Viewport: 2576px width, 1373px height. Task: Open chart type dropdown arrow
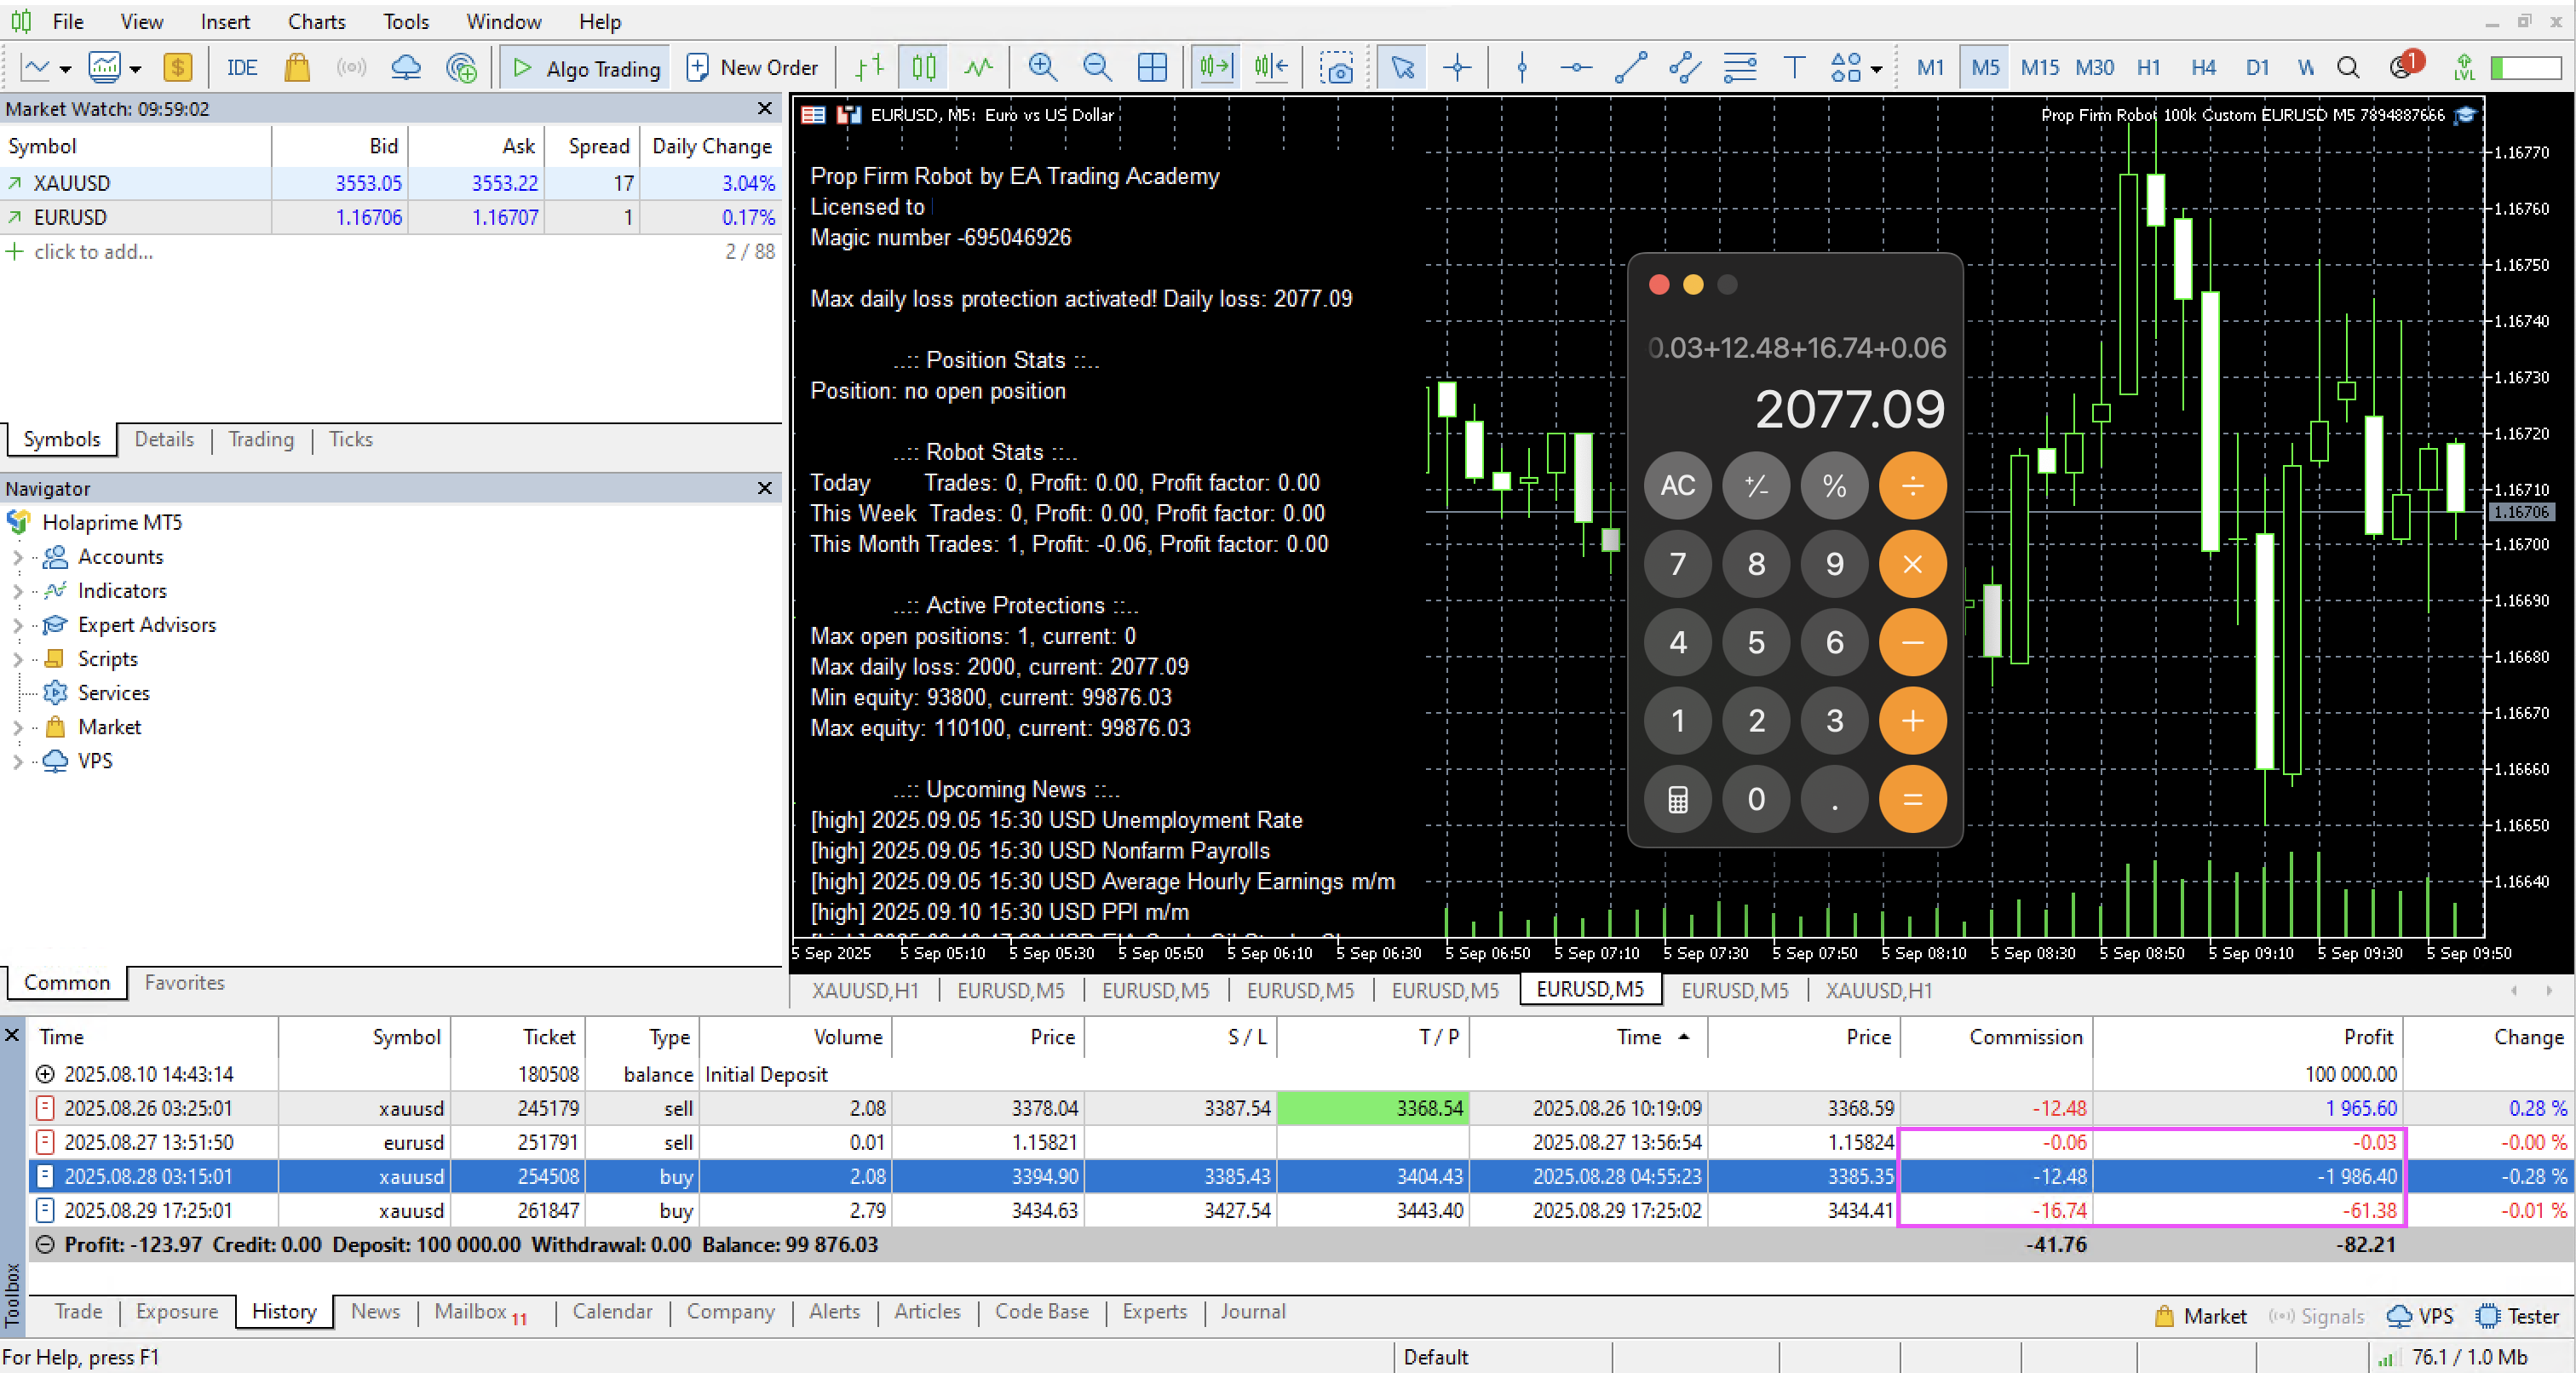(66, 69)
